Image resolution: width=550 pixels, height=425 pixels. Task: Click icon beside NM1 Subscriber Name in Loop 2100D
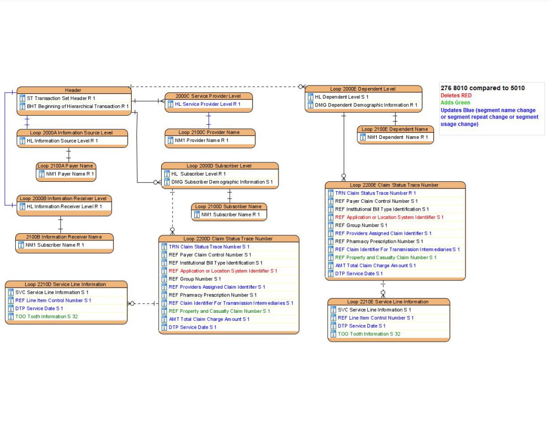point(197,214)
